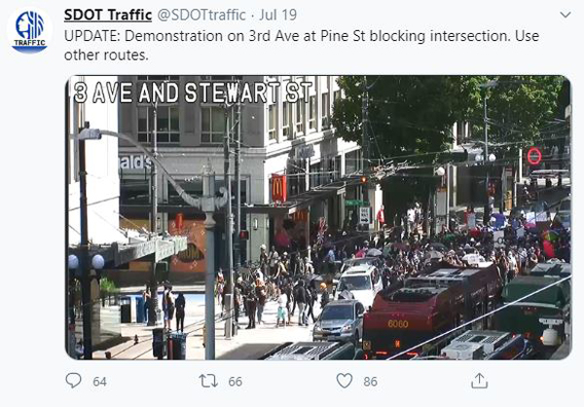Open the traffic camera image
Image resolution: width=584 pixels, height=407 pixels.
(x=318, y=218)
